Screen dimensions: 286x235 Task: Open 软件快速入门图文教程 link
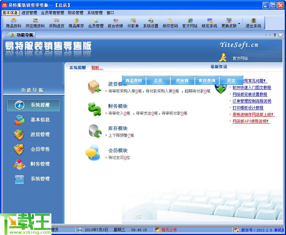click(252, 88)
